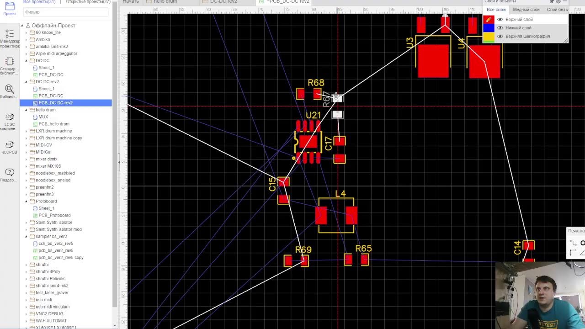Open the standard library chip icon
585x329 pixels.
[x=10, y=62]
